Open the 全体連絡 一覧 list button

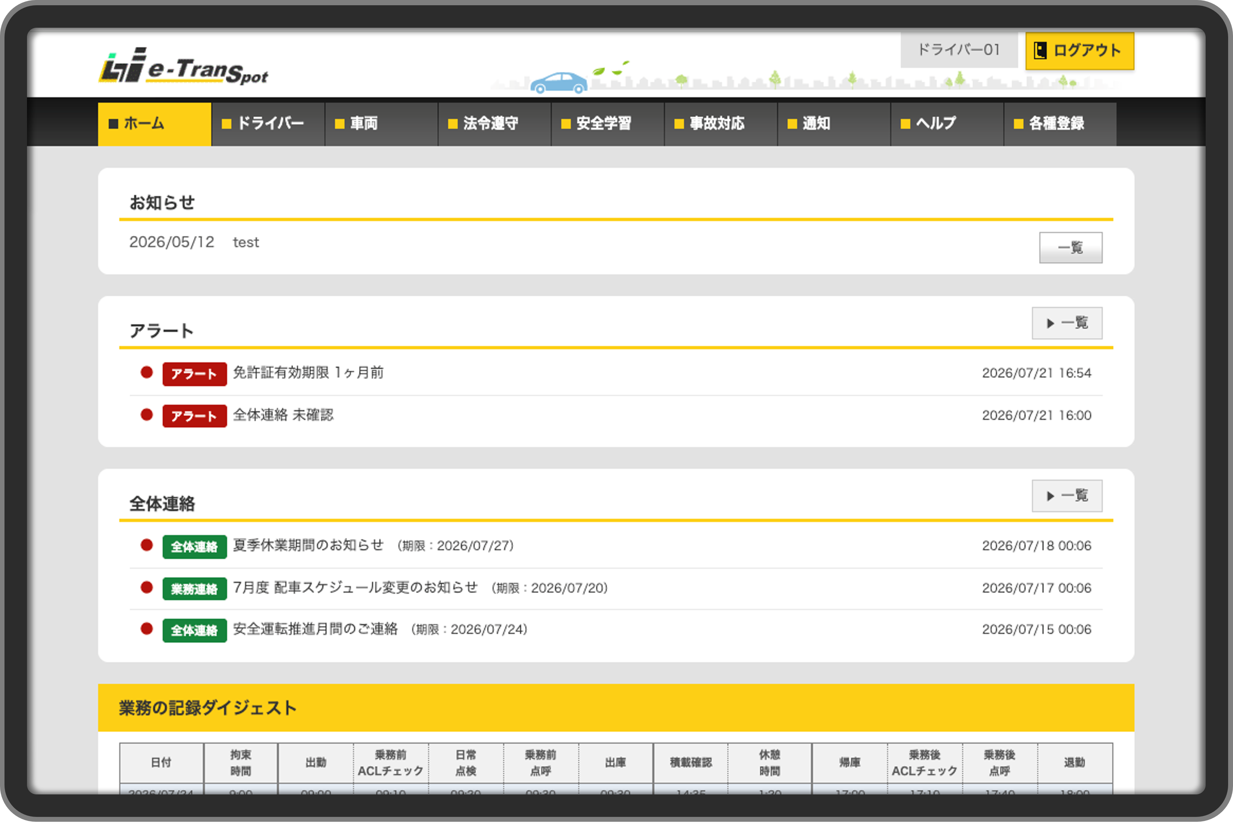(1067, 496)
